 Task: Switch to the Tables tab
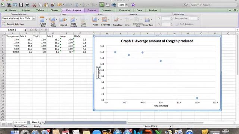coord(40,10)
